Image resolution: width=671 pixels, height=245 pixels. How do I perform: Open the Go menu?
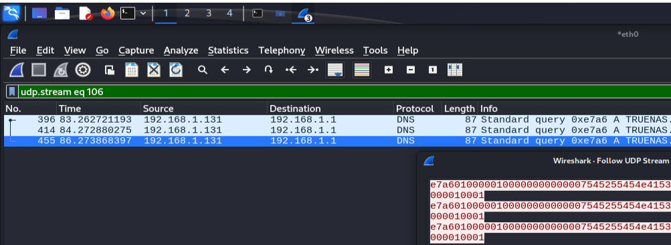pos(102,51)
